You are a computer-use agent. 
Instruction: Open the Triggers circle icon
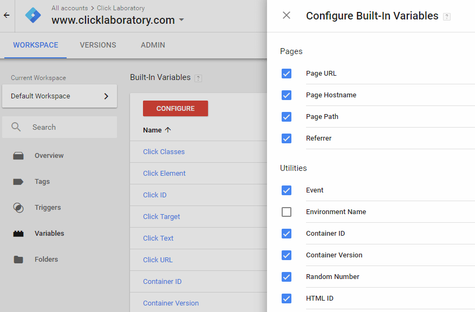pyautogui.click(x=18, y=208)
